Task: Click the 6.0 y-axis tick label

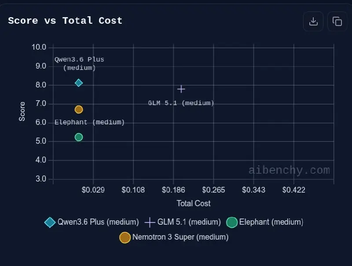Action: tap(40, 123)
